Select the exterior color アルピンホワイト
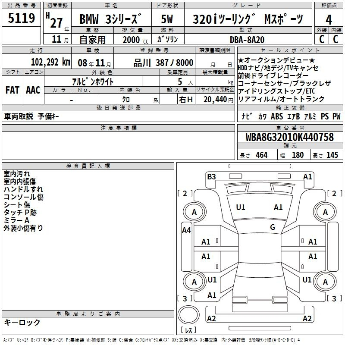 click(x=93, y=82)
